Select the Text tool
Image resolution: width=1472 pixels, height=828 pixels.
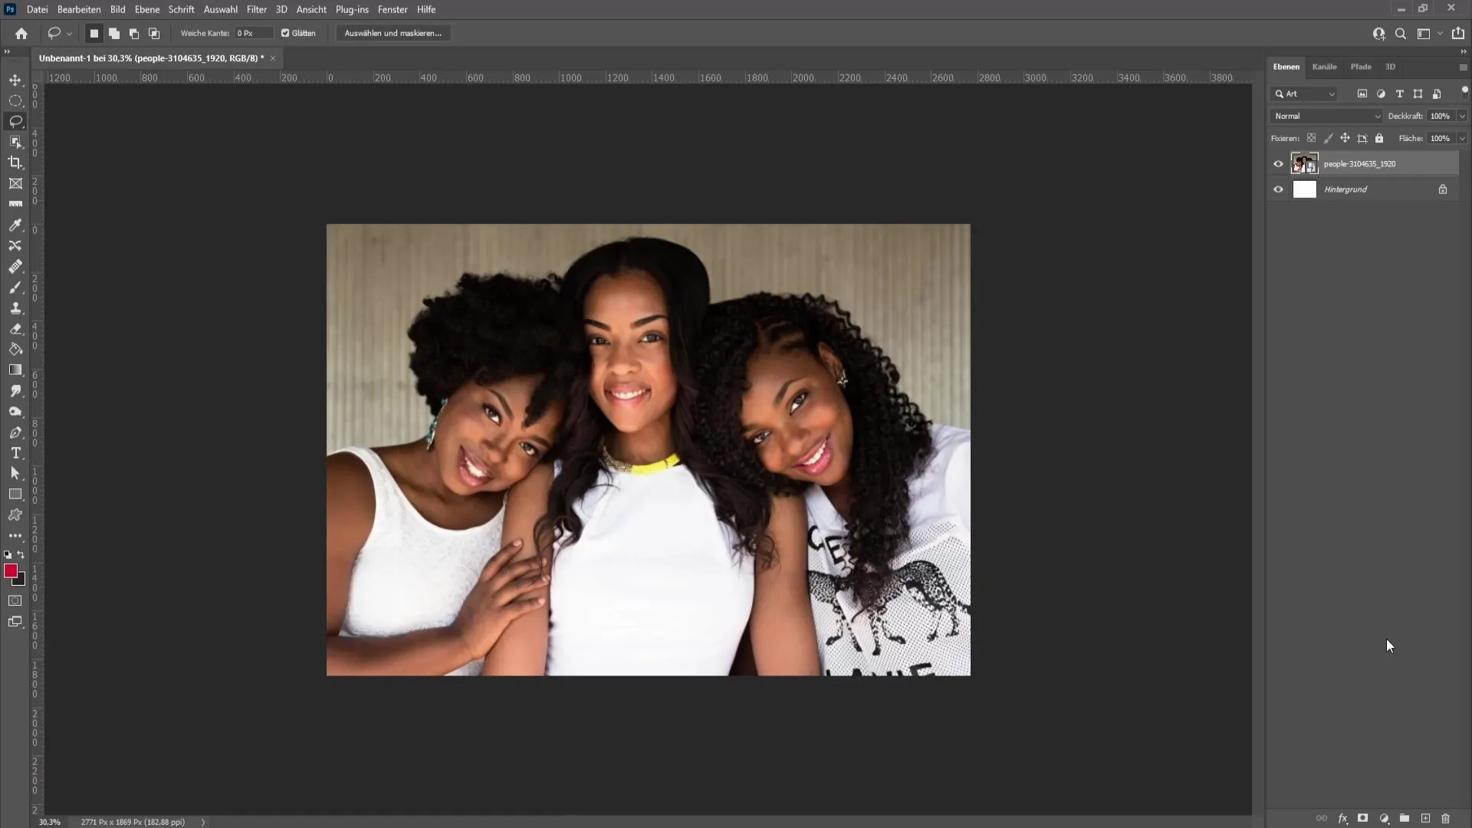click(15, 453)
